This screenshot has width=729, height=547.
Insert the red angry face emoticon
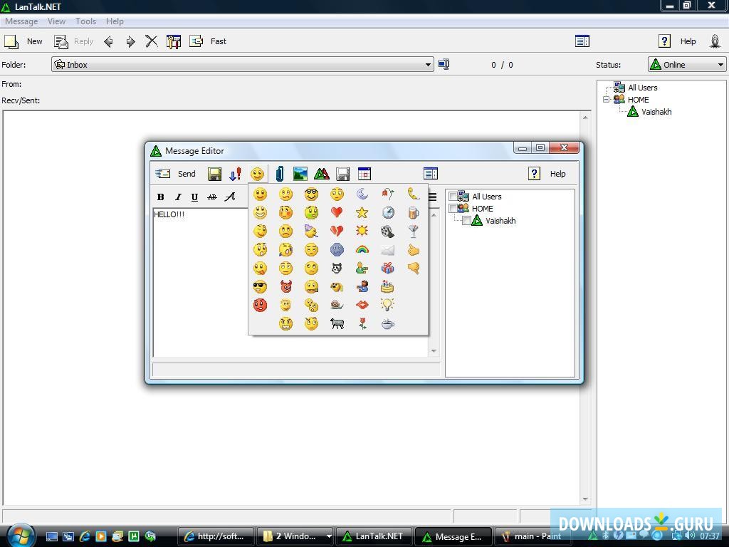pyautogui.click(x=261, y=305)
